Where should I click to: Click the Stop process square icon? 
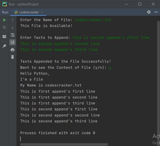(x=4, y=27)
